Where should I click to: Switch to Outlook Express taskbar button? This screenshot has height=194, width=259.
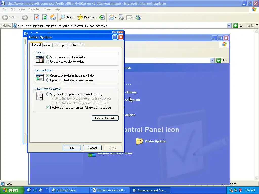point(69,190)
